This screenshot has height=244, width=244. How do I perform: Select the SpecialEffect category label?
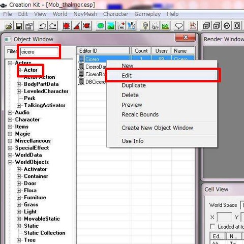[32, 148]
